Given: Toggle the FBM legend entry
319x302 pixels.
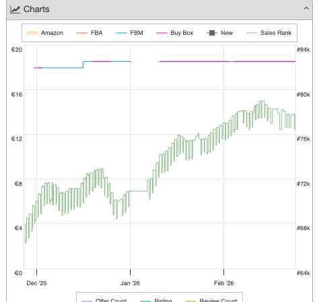Looking at the screenshot, I should (129, 33).
